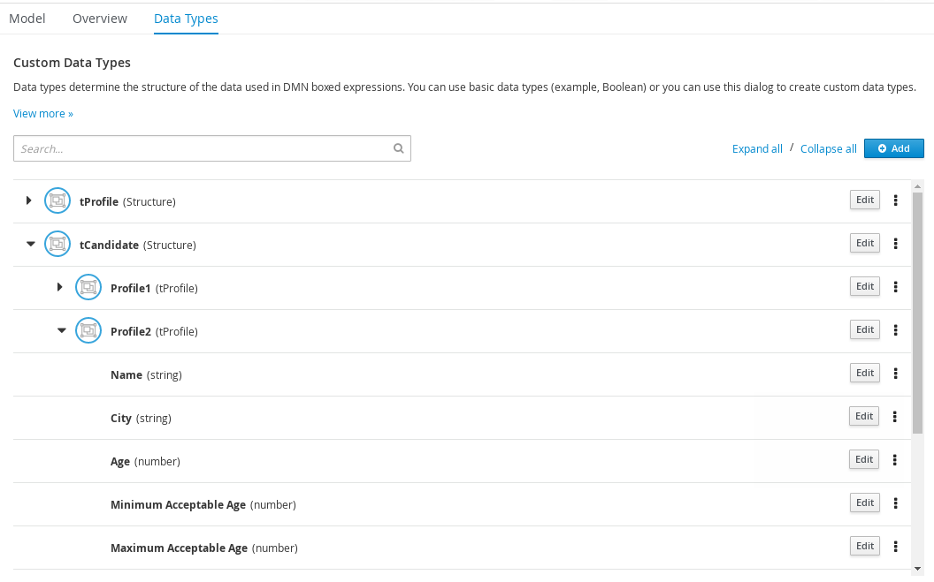Open the kebab menu for tProfile
Screen dimensions: 934x582
tap(895, 200)
